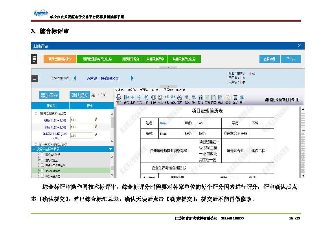Go to first page (首页) of document
The height and width of the screenshot is (234, 331).
click(126, 98)
